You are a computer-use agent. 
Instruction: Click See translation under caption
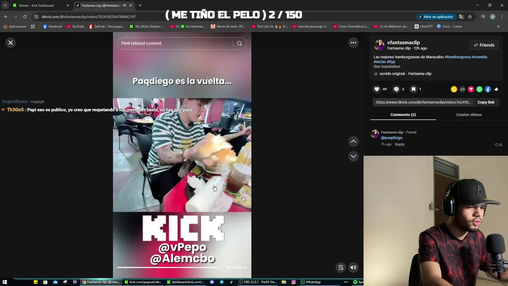387,67
